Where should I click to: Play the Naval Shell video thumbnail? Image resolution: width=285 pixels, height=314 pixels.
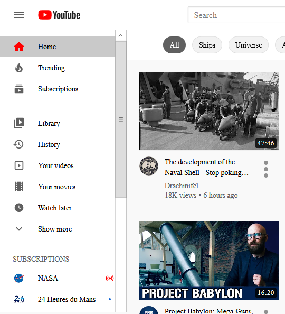209,111
